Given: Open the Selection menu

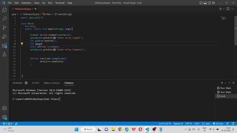Looking at the screenshot, I should (26, 3).
